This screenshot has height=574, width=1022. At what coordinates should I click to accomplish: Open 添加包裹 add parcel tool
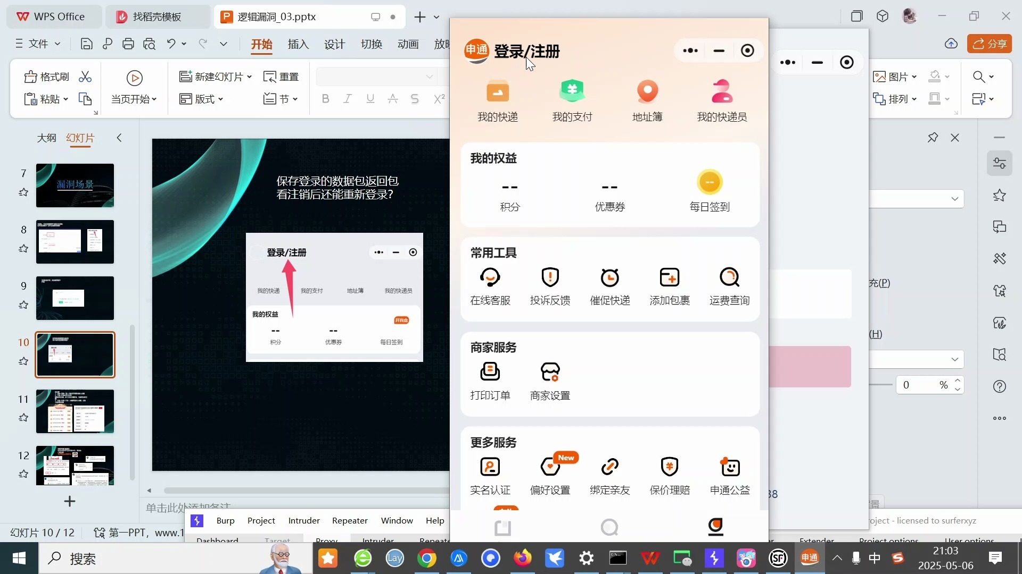click(x=670, y=286)
